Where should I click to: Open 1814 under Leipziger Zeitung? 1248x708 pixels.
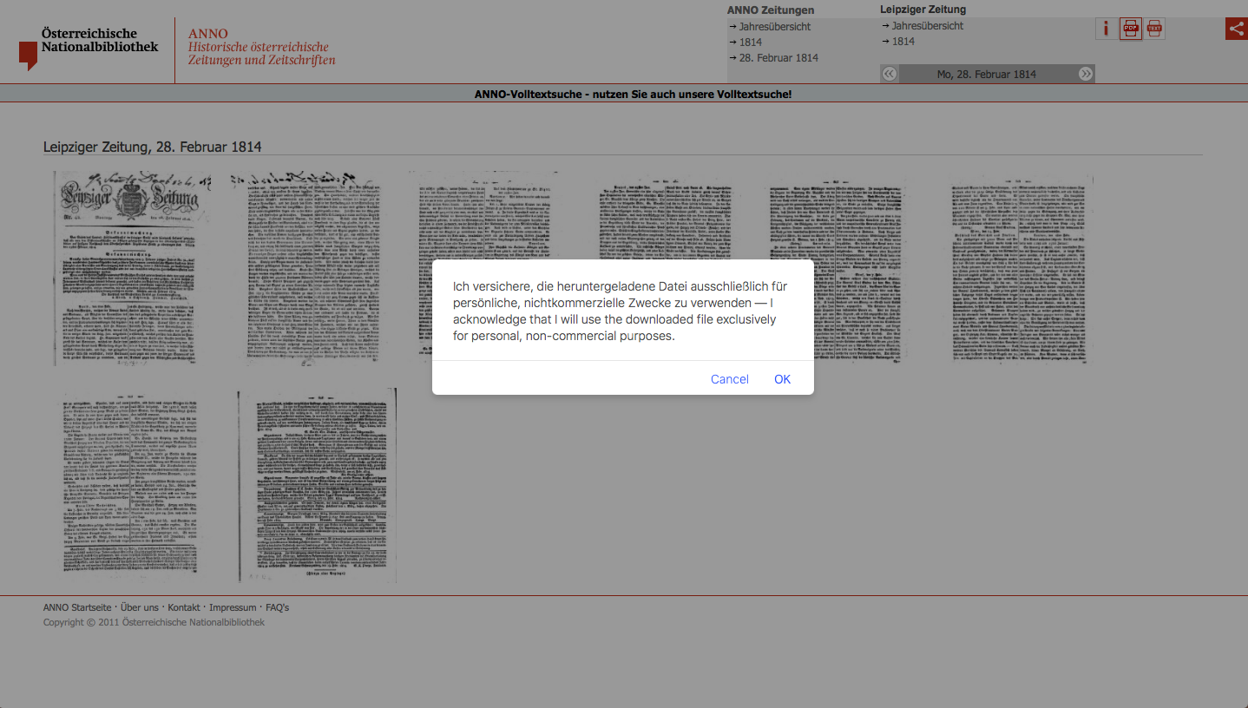coord(903,41)
